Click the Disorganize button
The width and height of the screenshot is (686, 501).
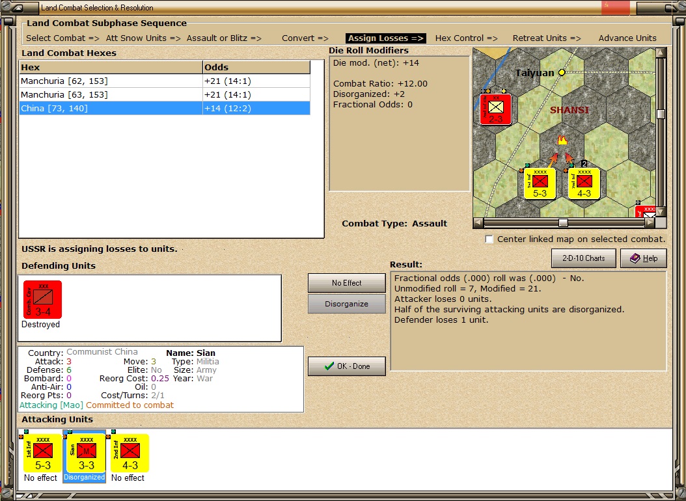pyautogui.click(x=346, y=304)
